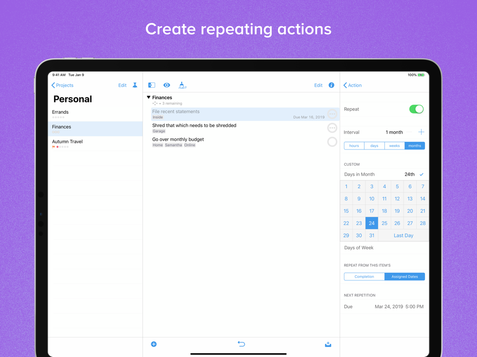This screenshot has height=357, width=477.
Task: Pick day 31 in the month grid
Action: tap(372, 235)
